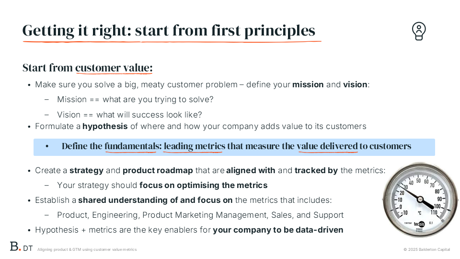
Task: Click the DT label beside logo
Action: (x=28, y=248)
